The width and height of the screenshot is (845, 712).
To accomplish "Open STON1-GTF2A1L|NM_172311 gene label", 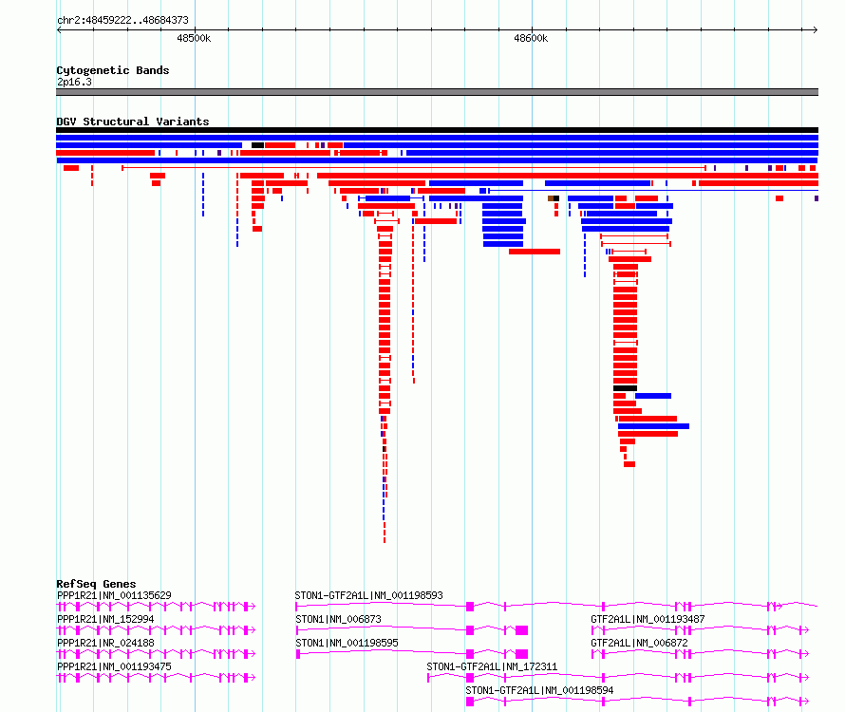I will 492,666.
